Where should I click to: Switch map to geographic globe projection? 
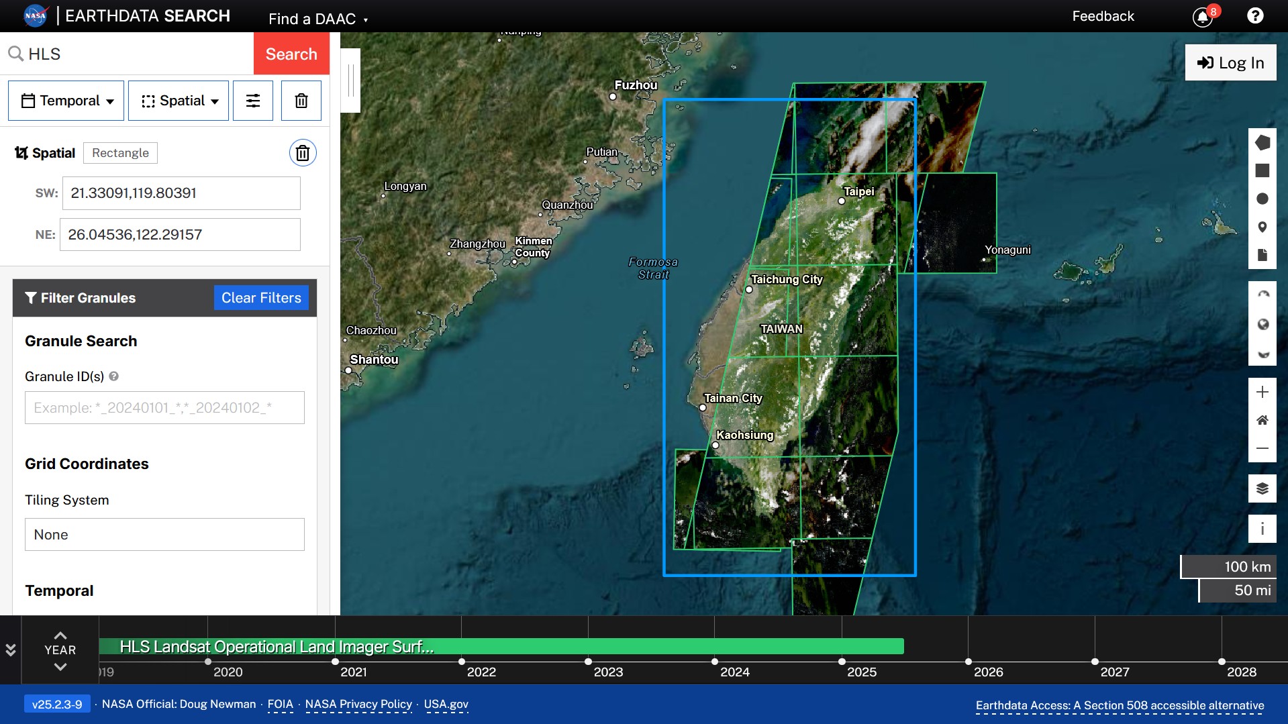(1263, 324)
